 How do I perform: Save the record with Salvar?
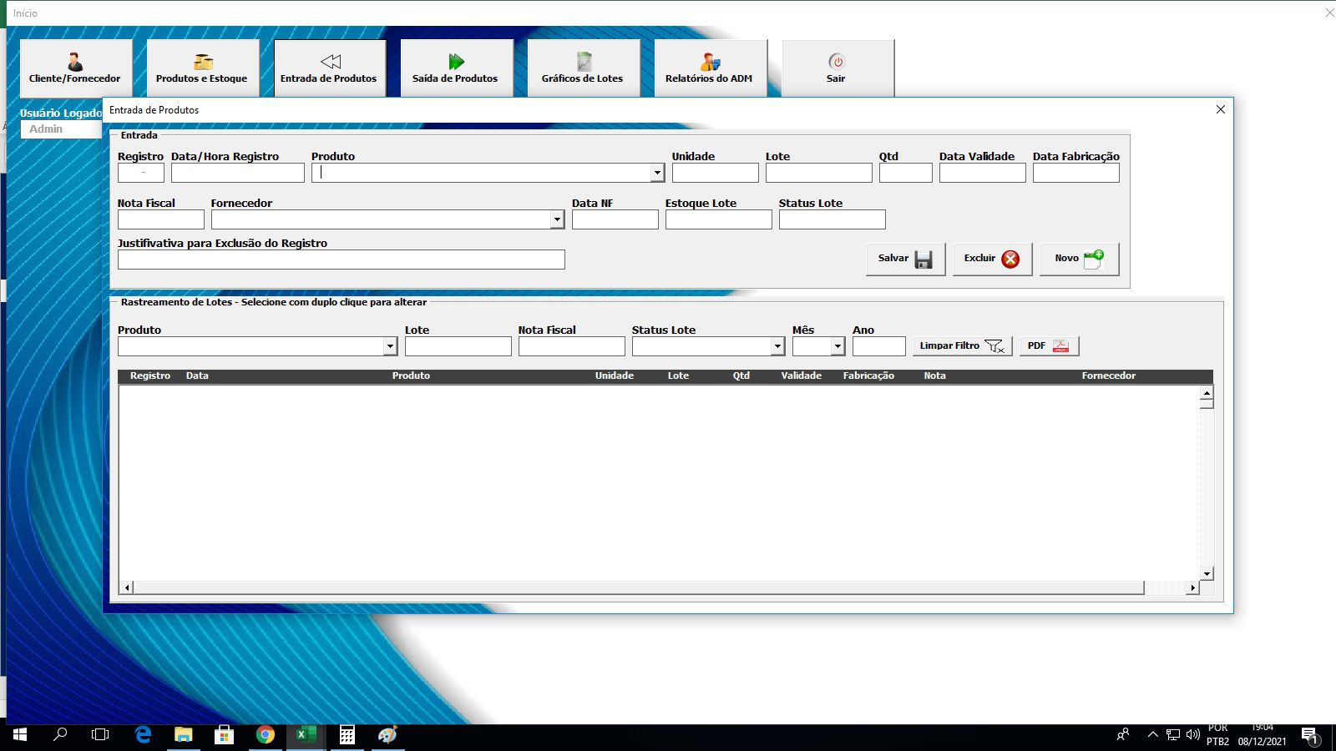point(905,259)
